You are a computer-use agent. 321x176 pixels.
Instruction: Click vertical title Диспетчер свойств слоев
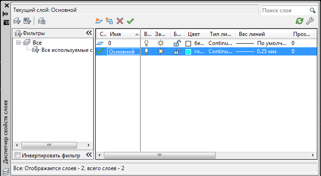pos(6,132)
